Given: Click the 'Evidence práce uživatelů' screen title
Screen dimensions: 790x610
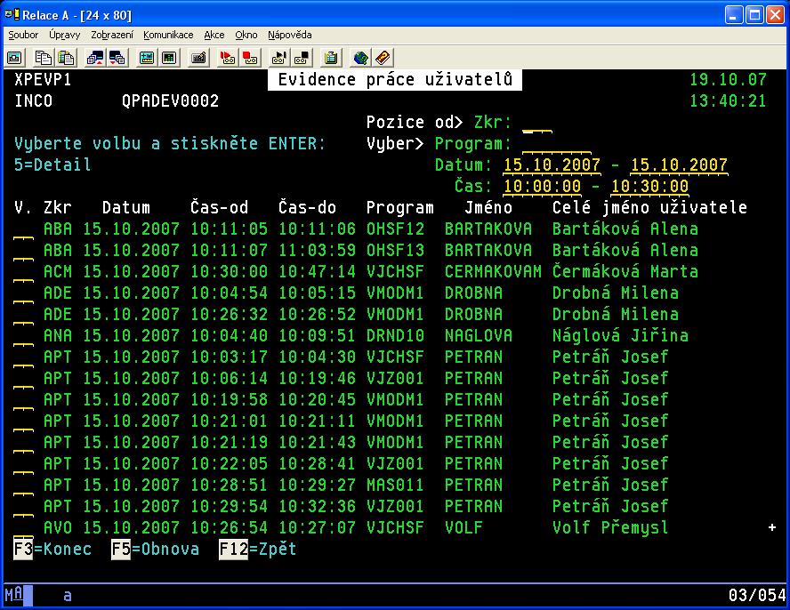Looking at the screenshot, I should click(x=395, y=80).
